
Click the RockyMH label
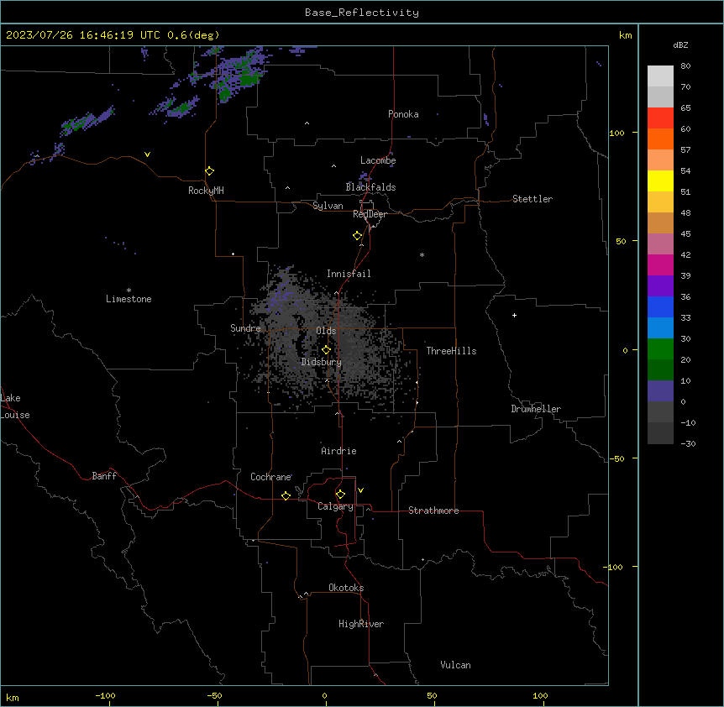click(x=206, y=191)
